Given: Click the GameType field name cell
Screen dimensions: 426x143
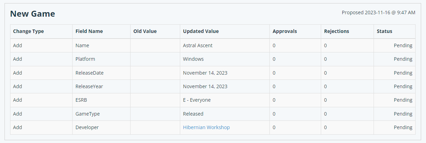Looking at the screenshot, I should (101, 114).
